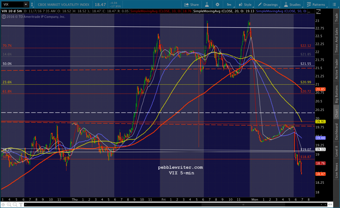Click SimpleMovingAvg (CLOSE, 50, 0) study label
Image resolution: width=340 pixels, height=208 pixels.
pyautogui.click(x=281, y=11)
